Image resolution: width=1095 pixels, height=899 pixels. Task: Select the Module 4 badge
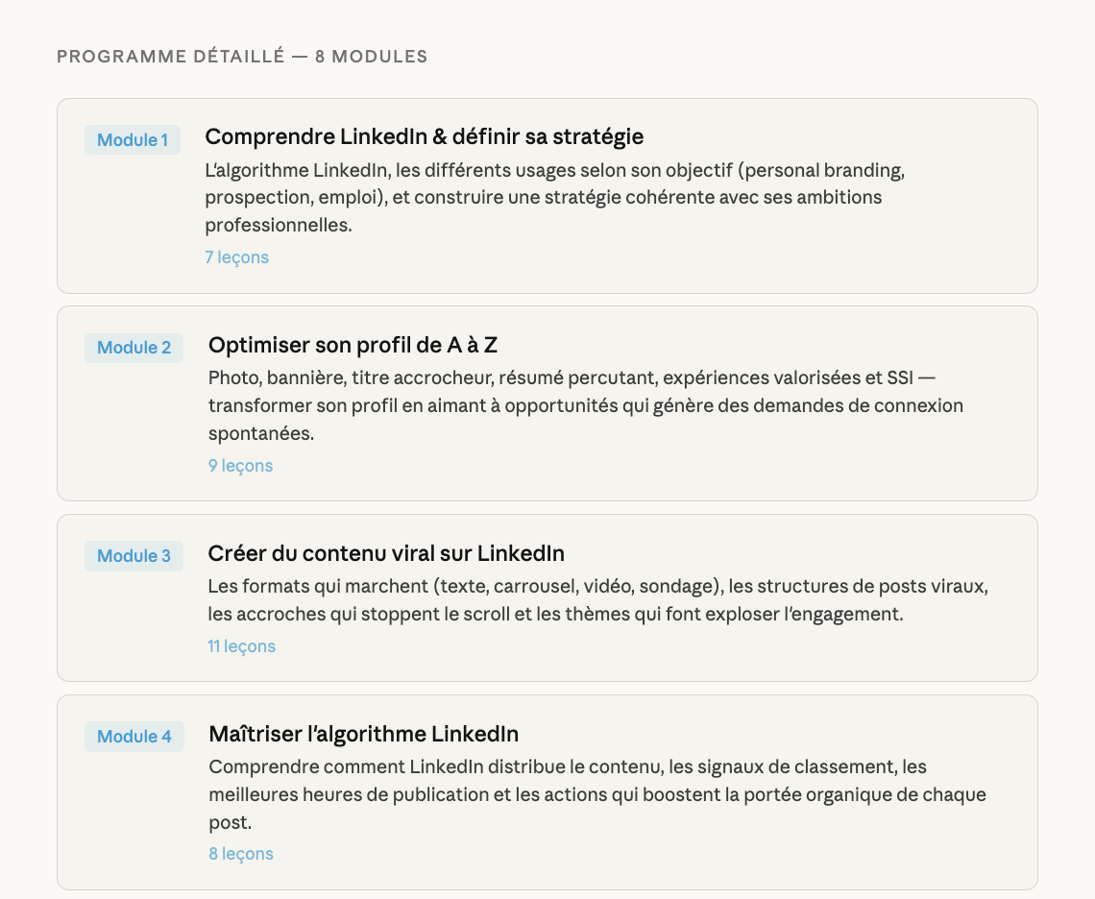[x=134, y=737]
